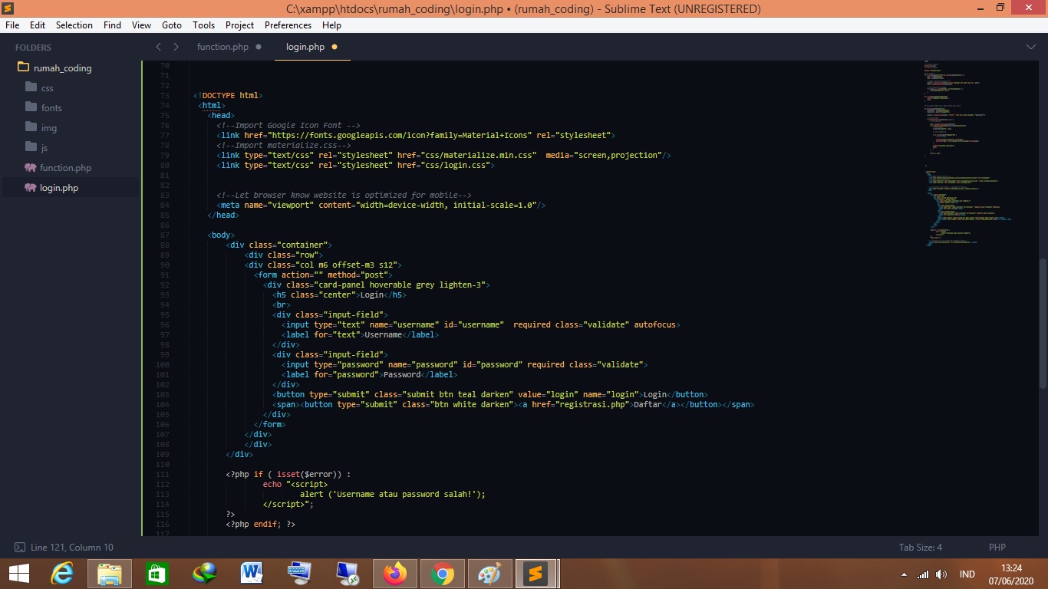The image size is (1048, 589).
Task: Change the Tab Size setting in status bar
Action: pyautogui.click(x=920, y=548)
